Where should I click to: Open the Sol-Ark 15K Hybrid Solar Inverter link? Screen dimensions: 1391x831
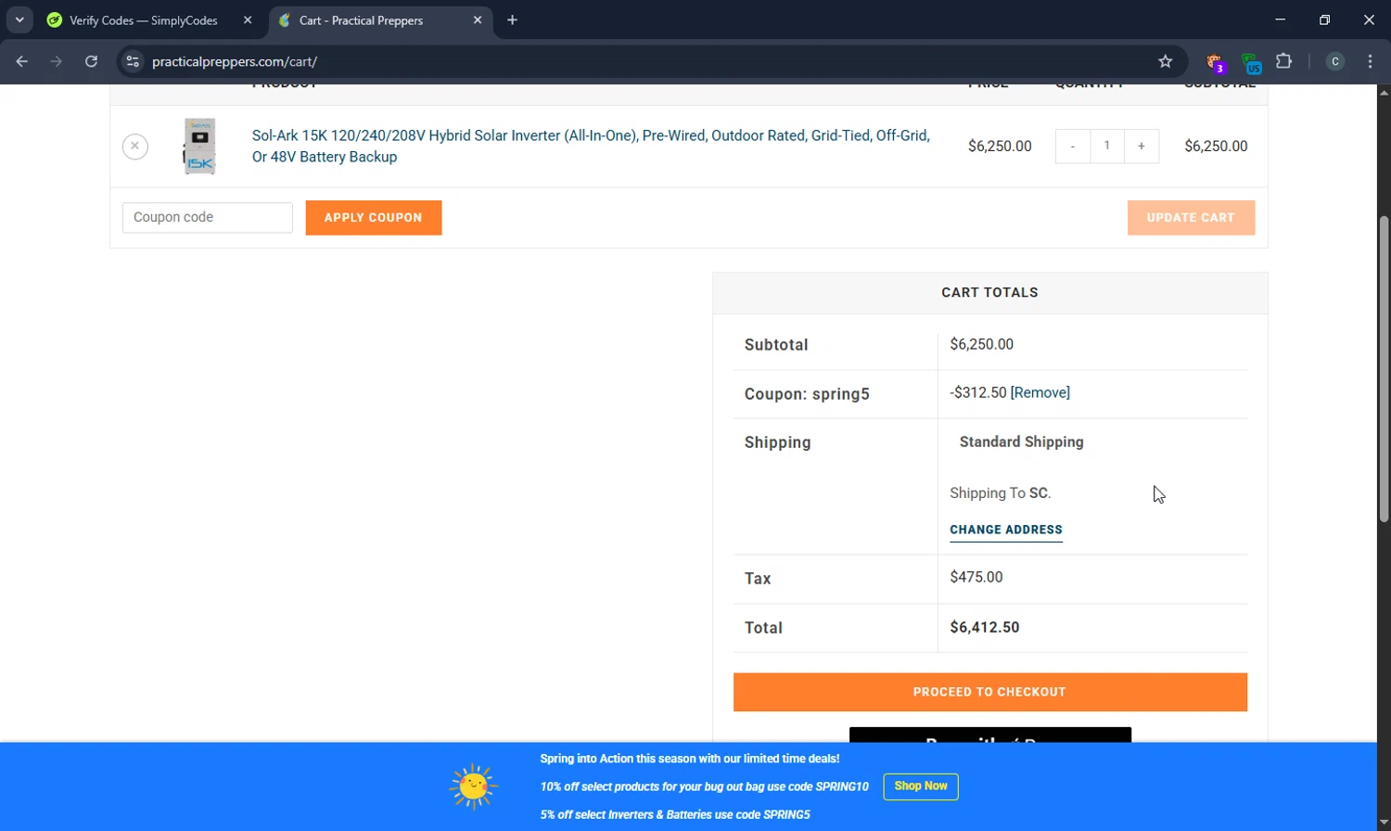591,146
